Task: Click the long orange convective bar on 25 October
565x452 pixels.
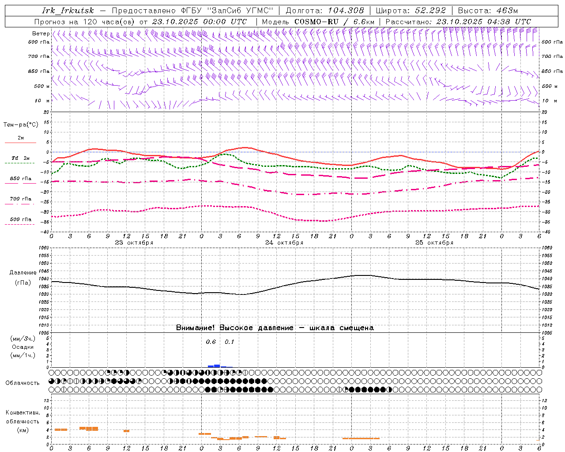Action: 361,438
